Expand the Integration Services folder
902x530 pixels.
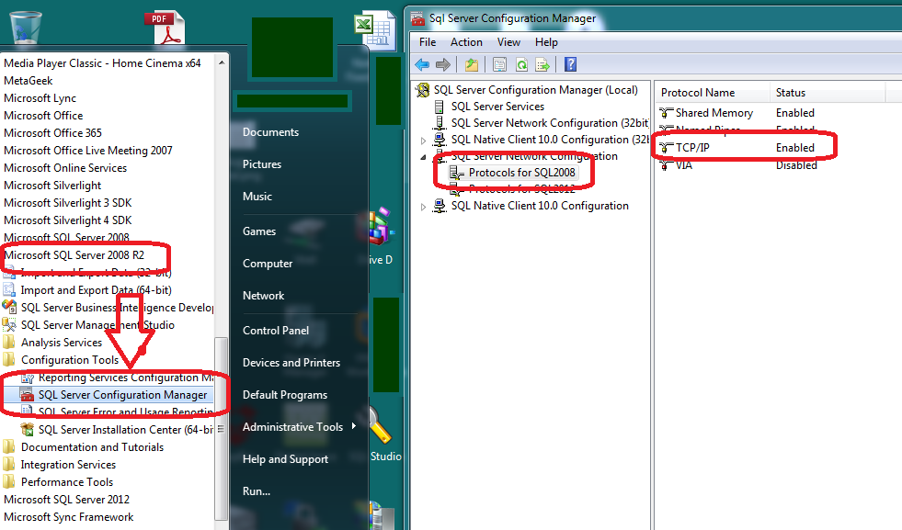pos(68,465)
